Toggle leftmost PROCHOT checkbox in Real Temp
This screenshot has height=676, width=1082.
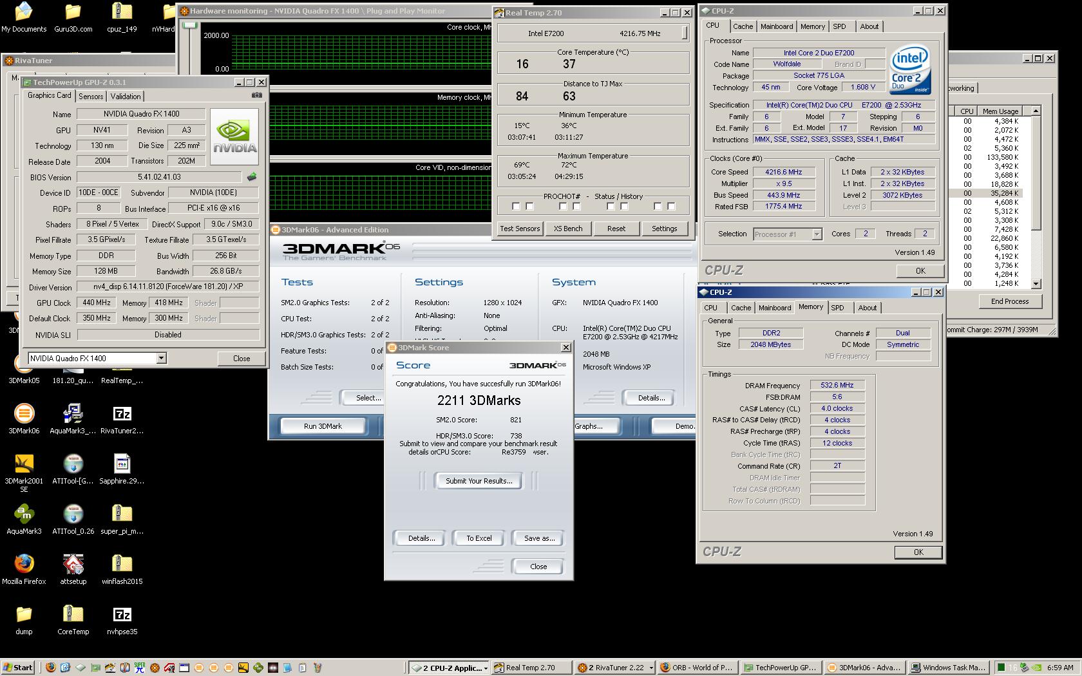[516, 206]
